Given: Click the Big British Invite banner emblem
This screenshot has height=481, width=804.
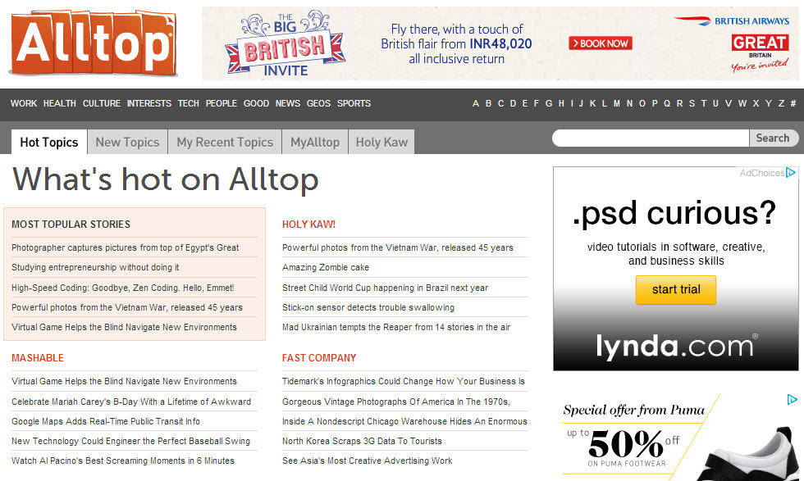Looking at the screenshot, I should click(x=286, y=44).
